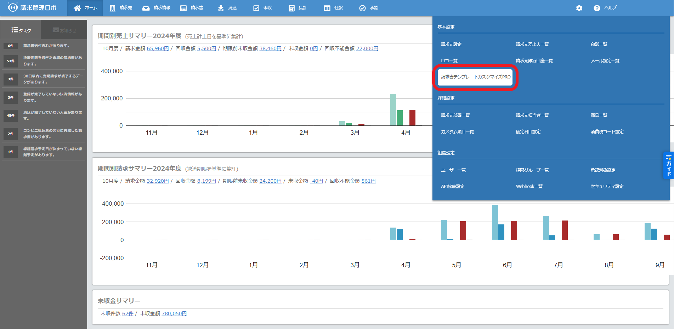The image size is (674, 329).
Task: Click the お知らせ envelope icon
Action: point(56,30)
